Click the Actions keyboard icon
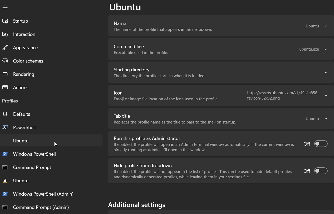 pos(5,88)
